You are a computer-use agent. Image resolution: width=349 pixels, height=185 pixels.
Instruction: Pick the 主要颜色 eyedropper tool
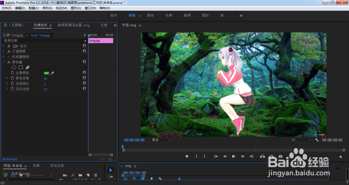(52, 73)
